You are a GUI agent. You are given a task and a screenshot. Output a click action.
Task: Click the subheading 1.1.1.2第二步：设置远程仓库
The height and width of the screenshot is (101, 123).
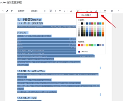click(x=31, y=71)
